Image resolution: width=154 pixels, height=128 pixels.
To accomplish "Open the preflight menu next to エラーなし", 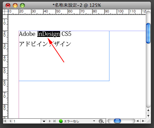I will (94, 121).
